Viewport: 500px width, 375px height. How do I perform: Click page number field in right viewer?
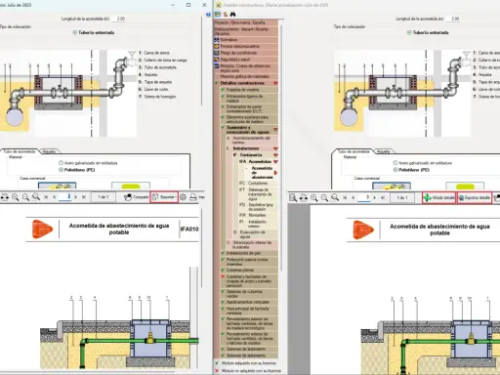pyautogui.click(x=364, y=197)
